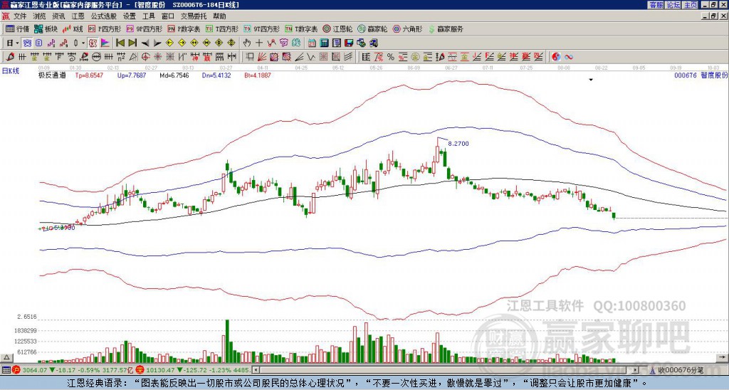Click the 客服 customer service button
This screenshot has height=390, width=729.
pos(656,4)
